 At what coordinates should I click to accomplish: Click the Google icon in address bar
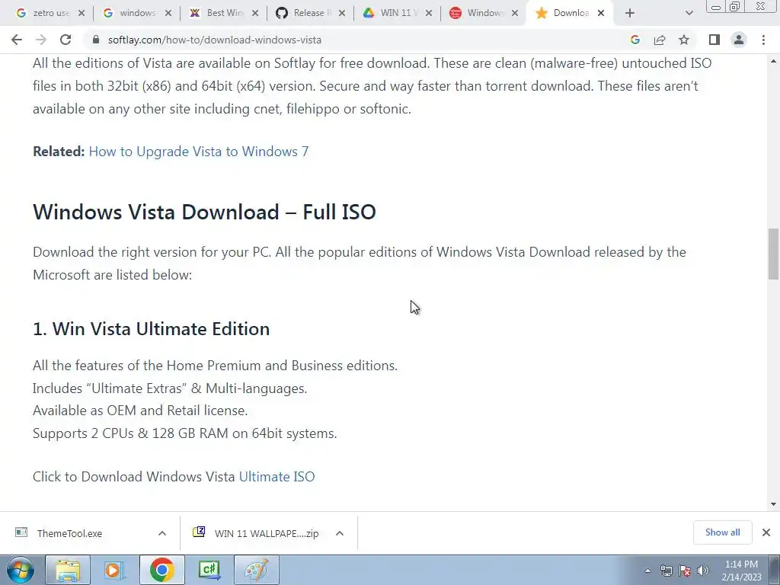pyautogui.click(x=635, y=40)
